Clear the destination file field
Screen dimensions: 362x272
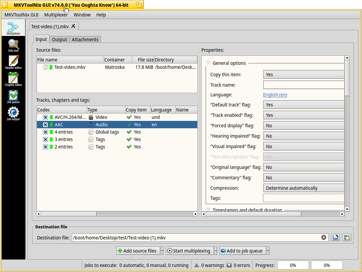(324, 237)
